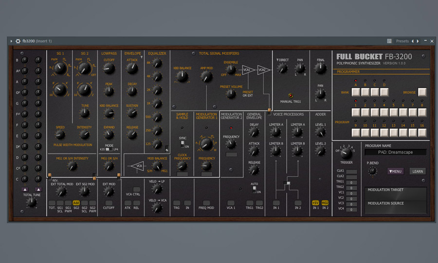The image size is (438, 263).
Task: Expand the plugin window options arrow in the title bar
Action: pyautogui.click(x=12, y=41)
